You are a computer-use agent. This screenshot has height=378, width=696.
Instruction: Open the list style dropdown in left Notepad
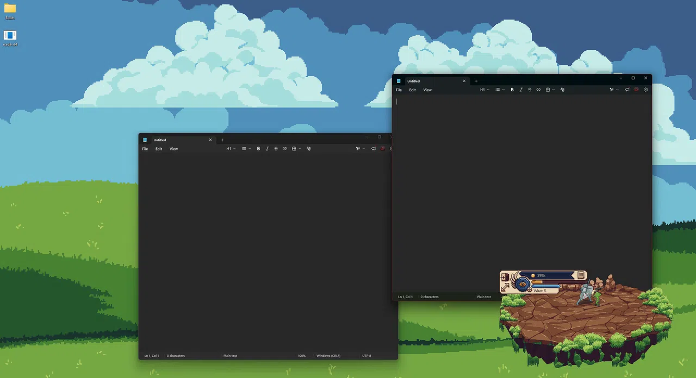[x=246, y=149]
